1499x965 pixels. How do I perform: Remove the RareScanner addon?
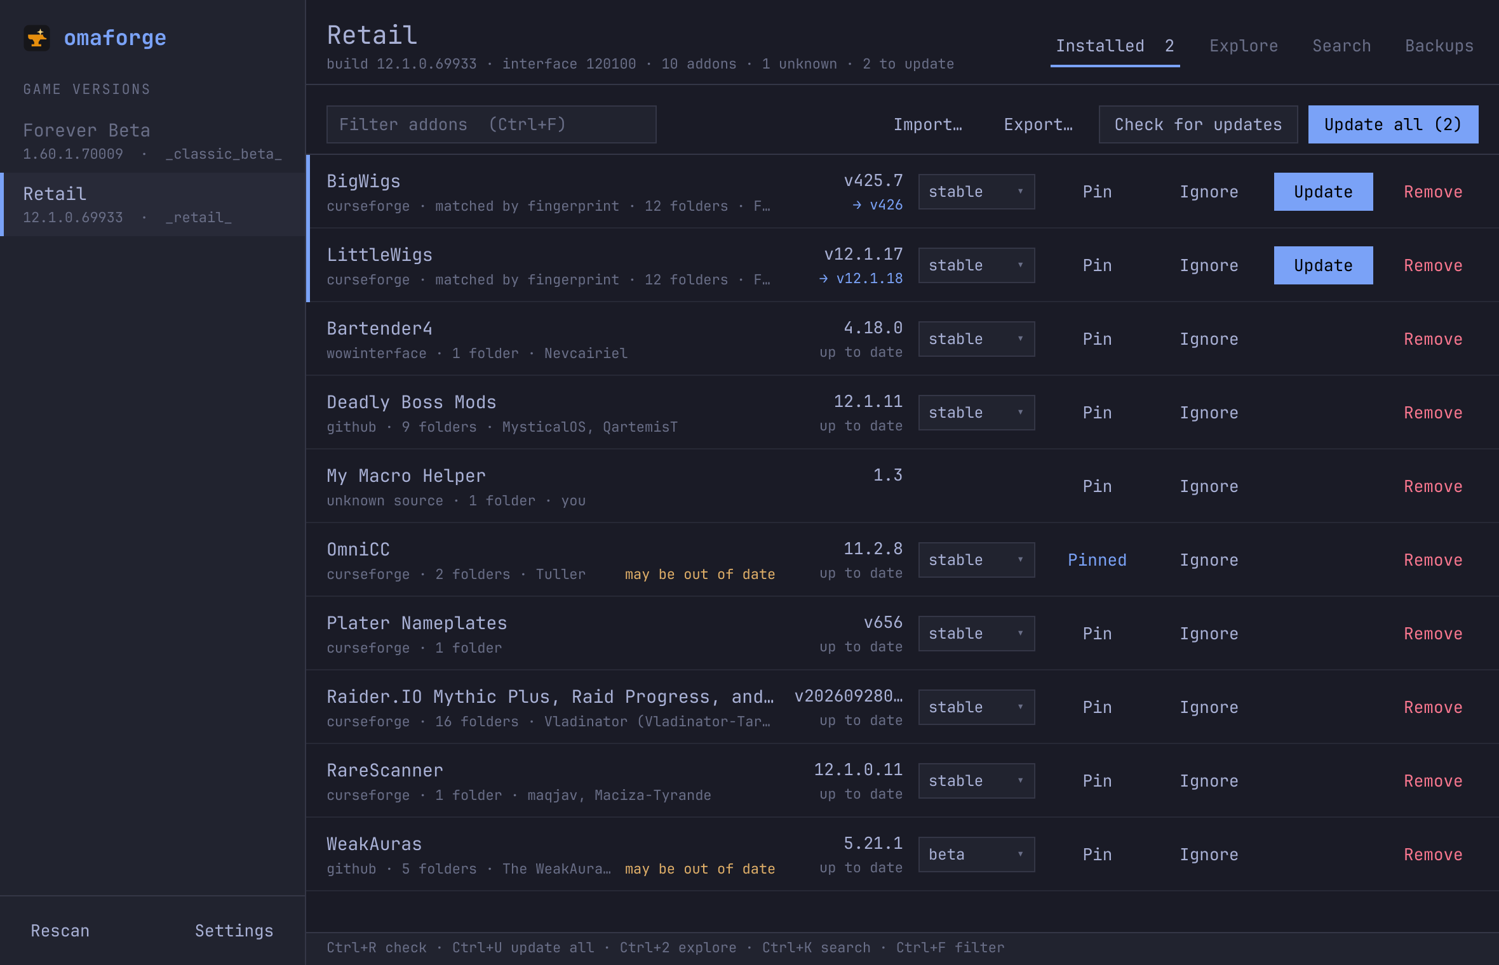pyautogui.click(x=1433, y=781)
